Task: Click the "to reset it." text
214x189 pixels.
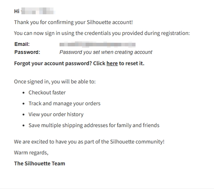Action: tap(132, 63)
